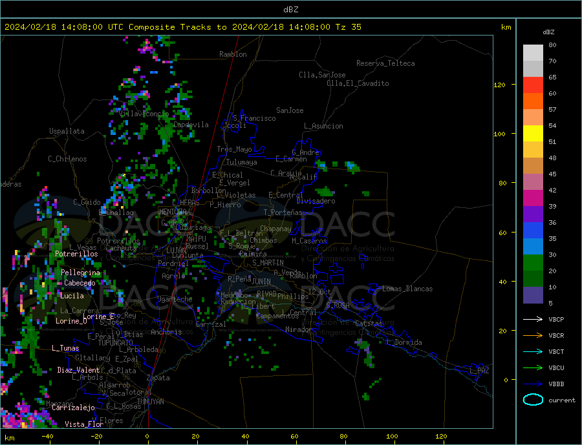Click the 'Chapanay' map label
The width and height of the screenshot is (582, 445).
coord(275,229)
